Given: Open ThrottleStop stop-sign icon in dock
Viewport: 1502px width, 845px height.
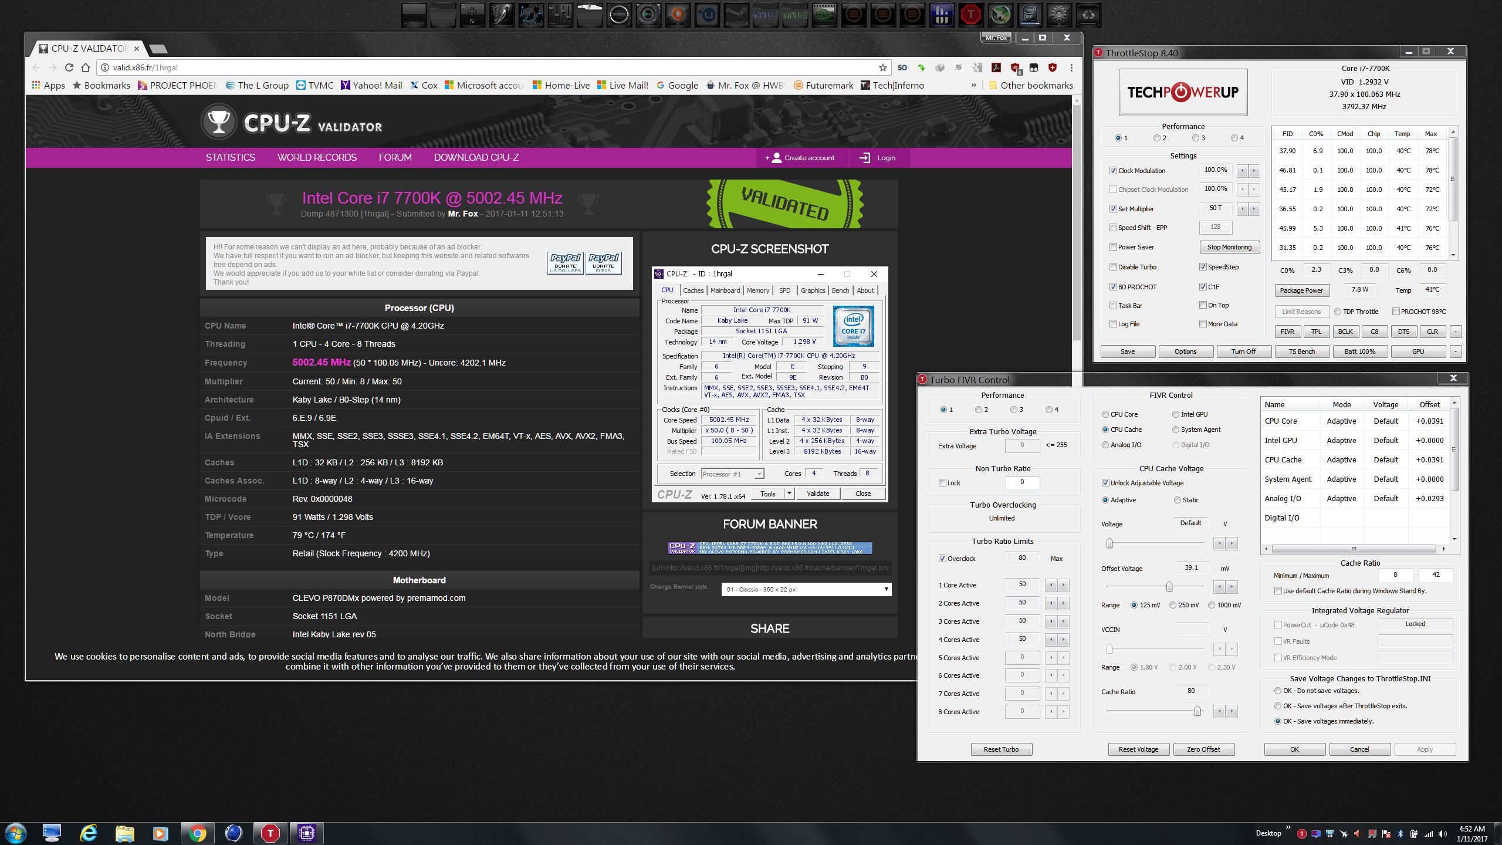Looking at the screenshot, I should (x=971, y=15).
